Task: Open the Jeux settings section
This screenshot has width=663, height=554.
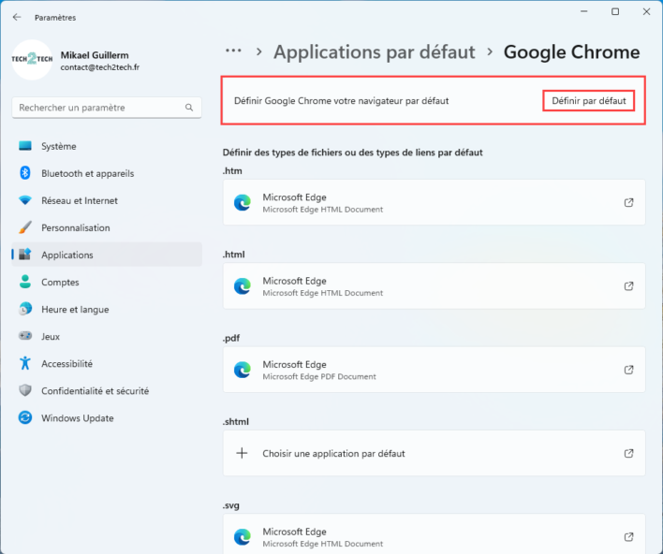Action: [52, 336]
